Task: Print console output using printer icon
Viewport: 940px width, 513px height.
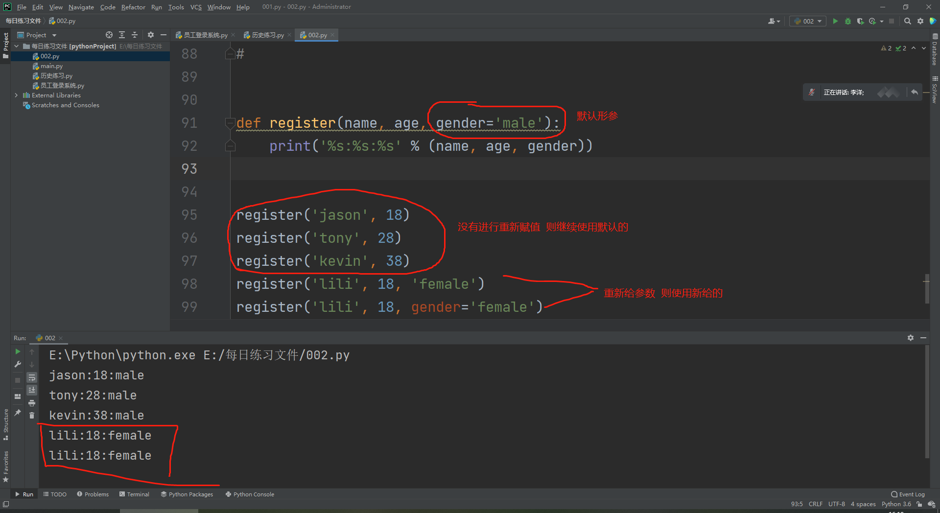Action: tap(32, 403)
